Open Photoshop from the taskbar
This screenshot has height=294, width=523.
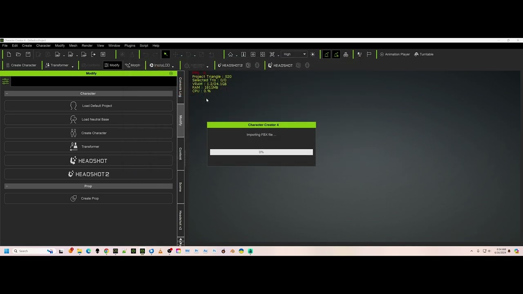click(x=214, y=251)
